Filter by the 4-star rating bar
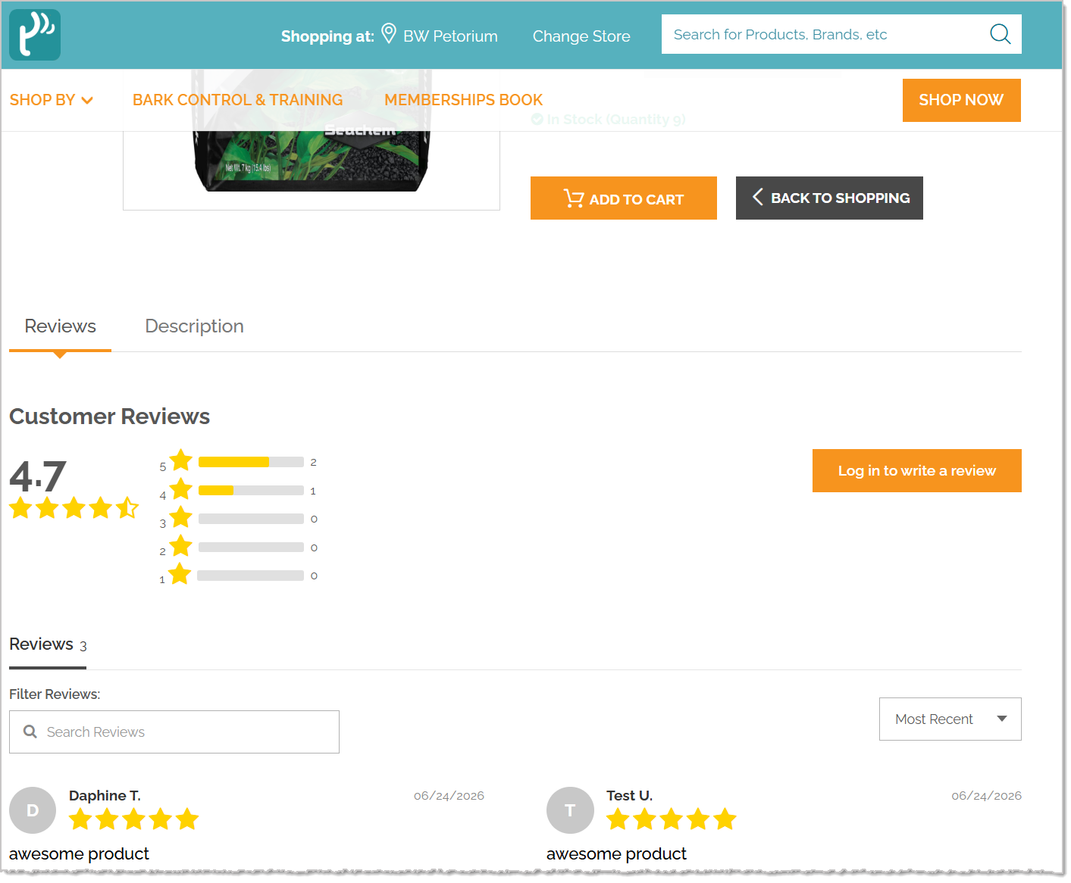Screen dimensions: 1071x883 point(251,491)
